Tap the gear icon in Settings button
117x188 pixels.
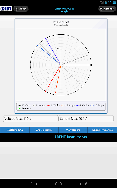[x=101, y=9]
